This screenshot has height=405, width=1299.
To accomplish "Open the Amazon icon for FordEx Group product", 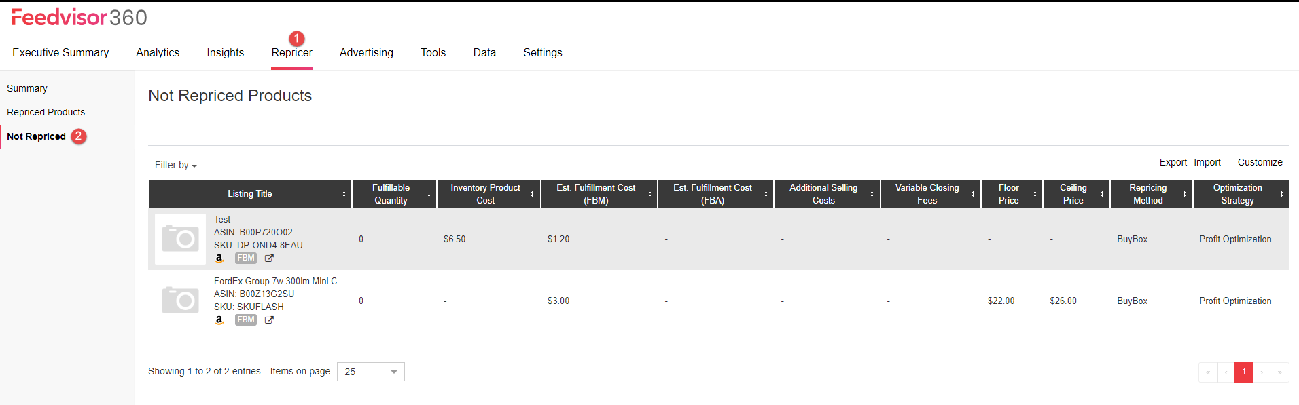I will coord(219,320).
